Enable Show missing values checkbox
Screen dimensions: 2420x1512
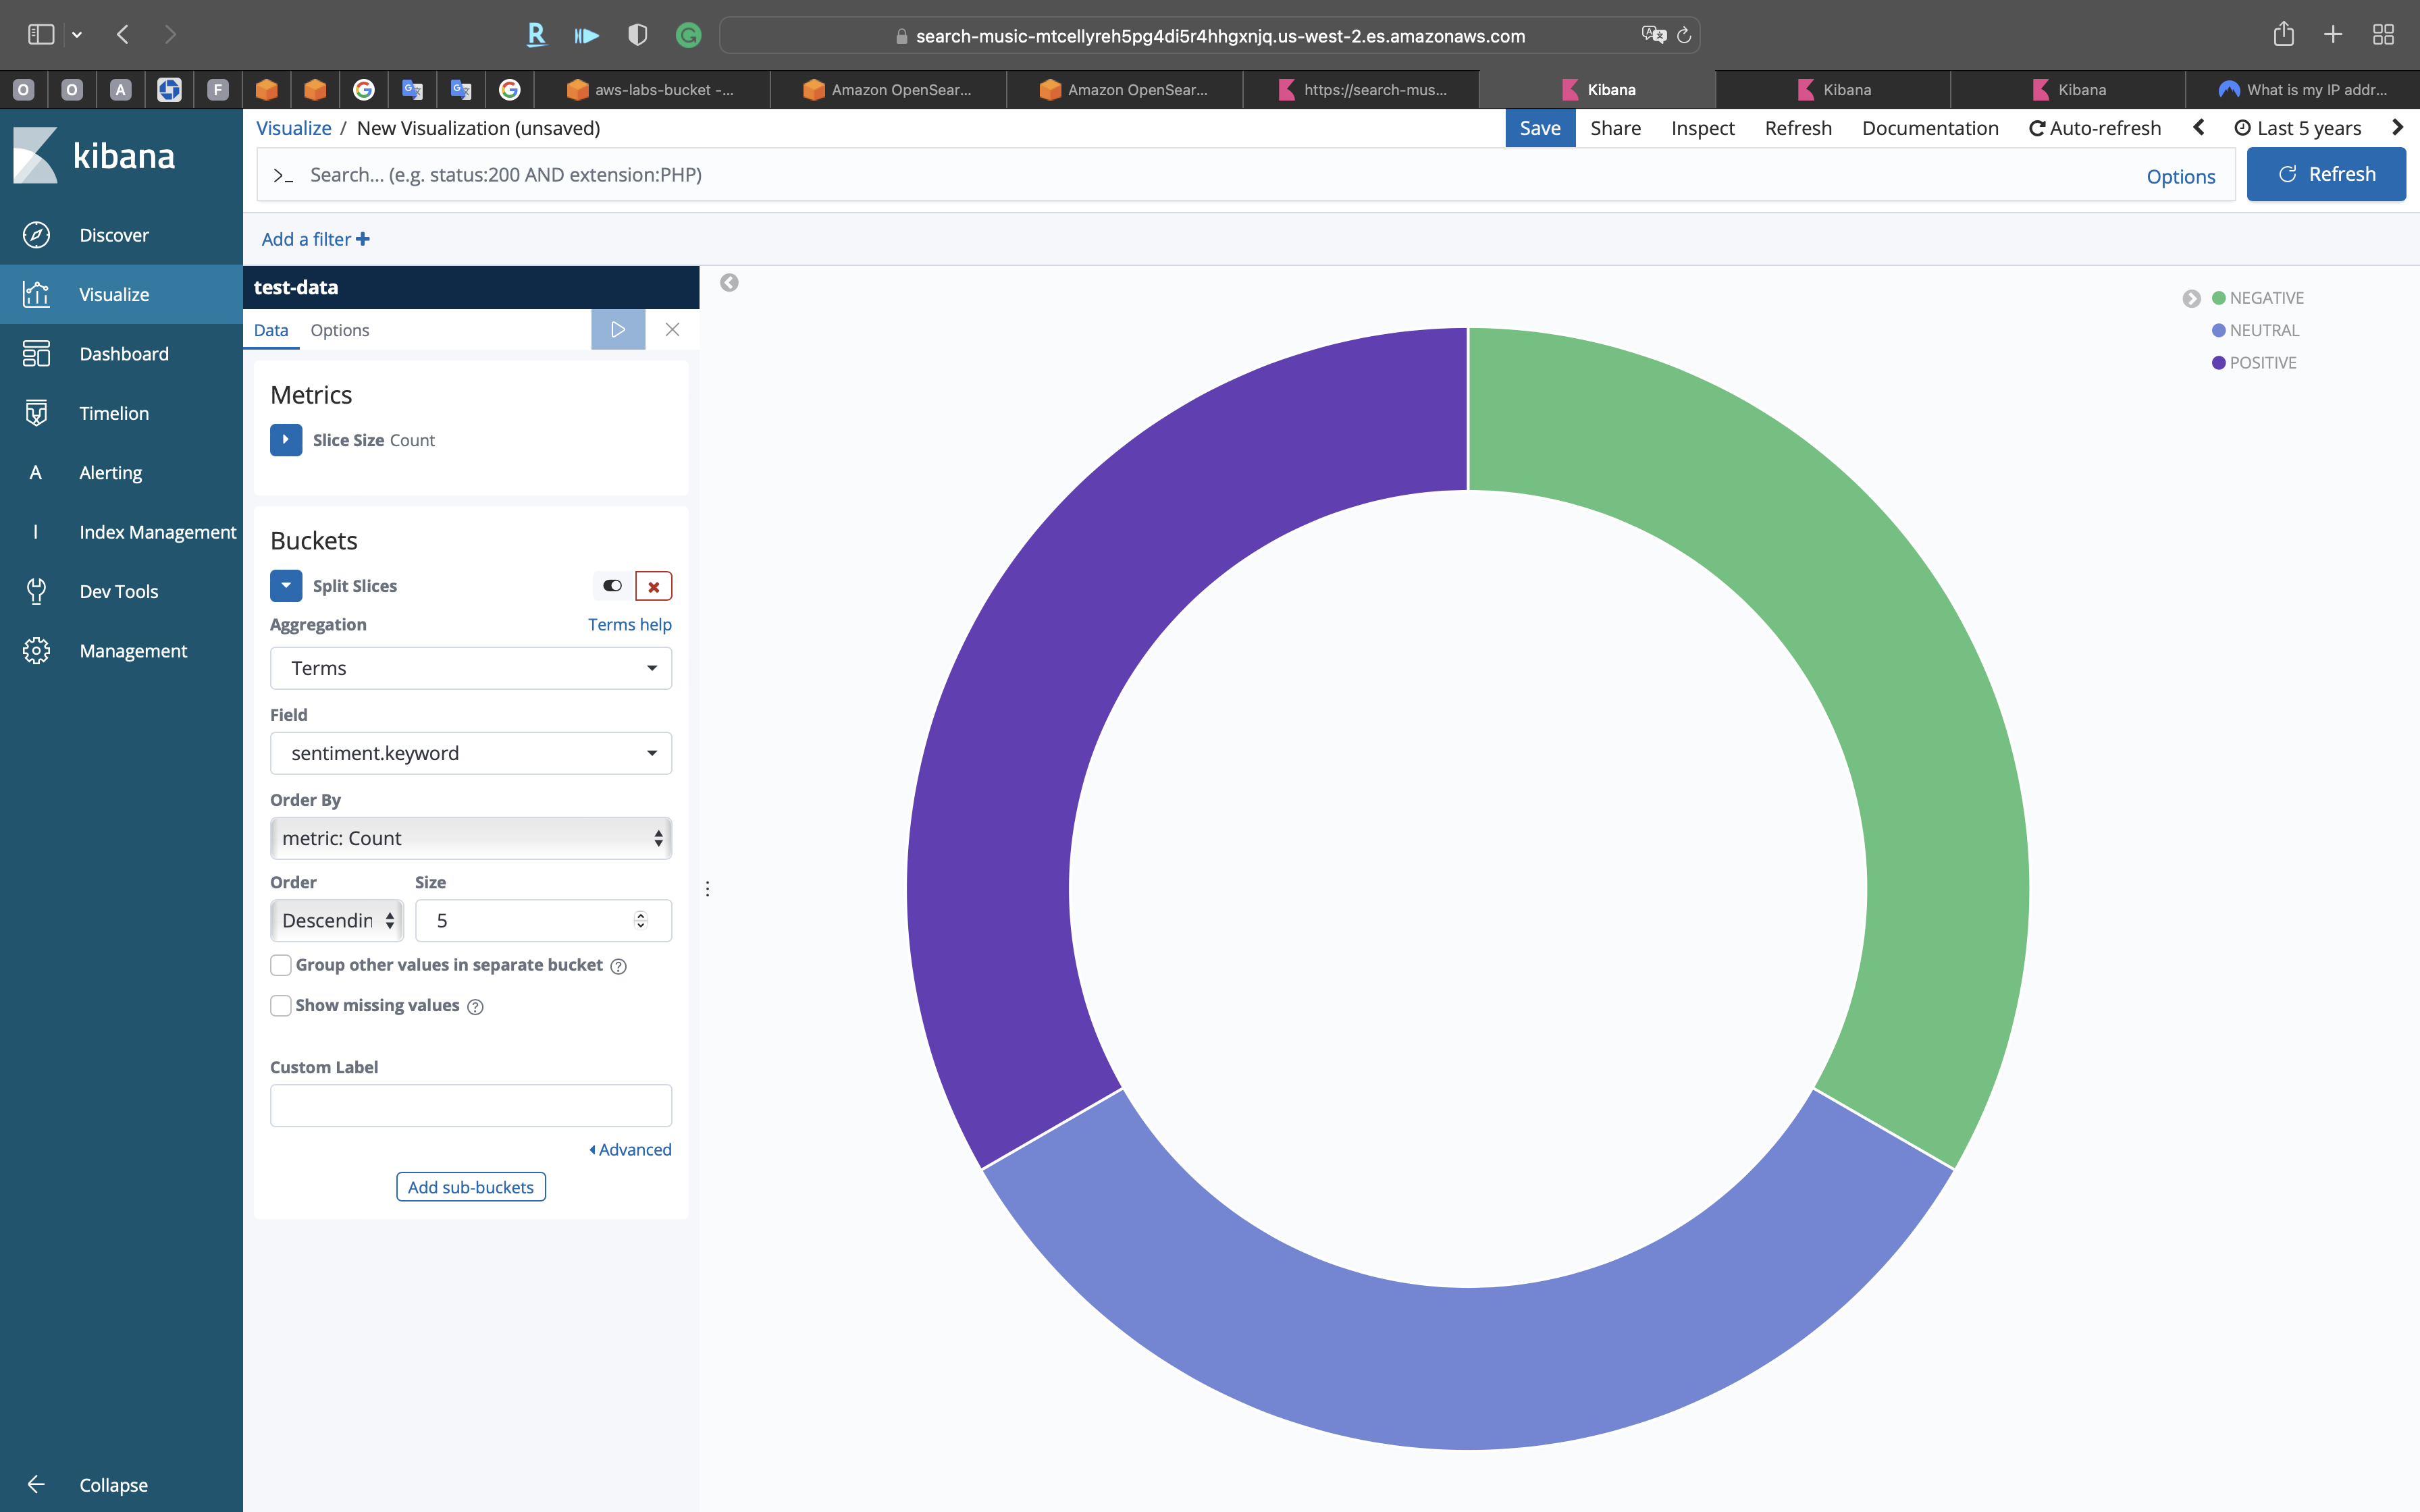point(281,1005)
